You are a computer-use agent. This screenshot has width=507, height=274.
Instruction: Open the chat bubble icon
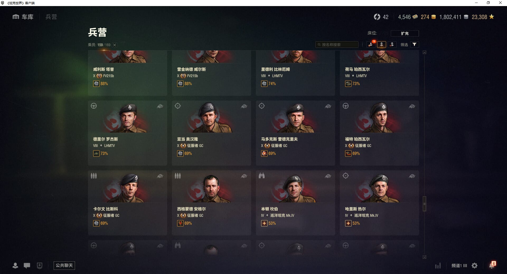[27, 266]
